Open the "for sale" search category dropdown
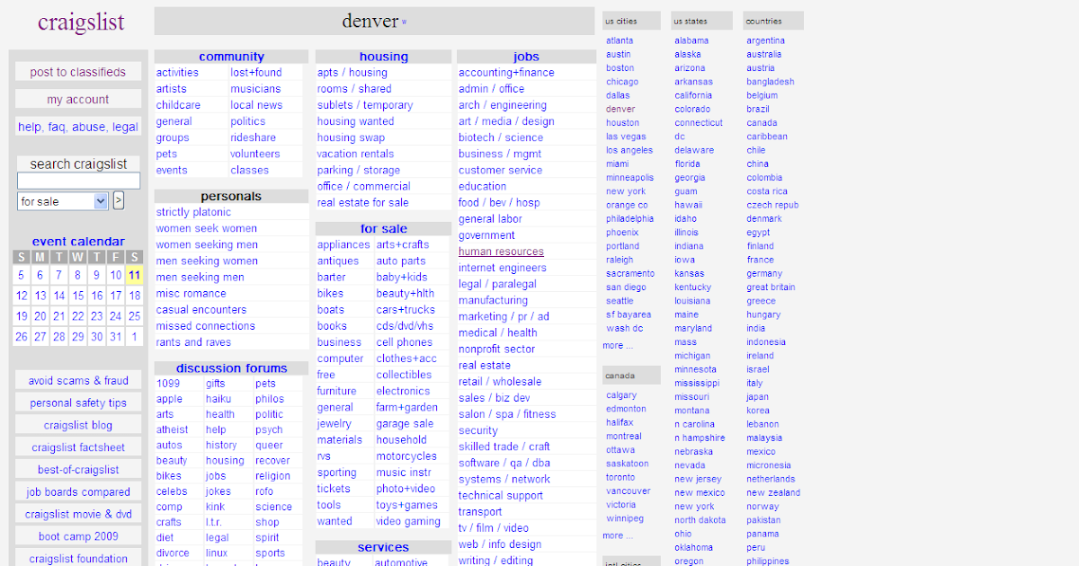Screen dimensions: 1079x566 (x=62, y=200)
